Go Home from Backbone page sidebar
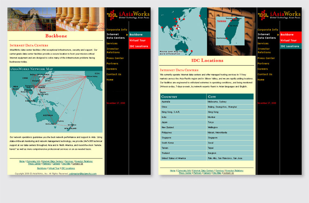This screenshot has height=203, width=309. pyautogui.click(x=110, y=80)
